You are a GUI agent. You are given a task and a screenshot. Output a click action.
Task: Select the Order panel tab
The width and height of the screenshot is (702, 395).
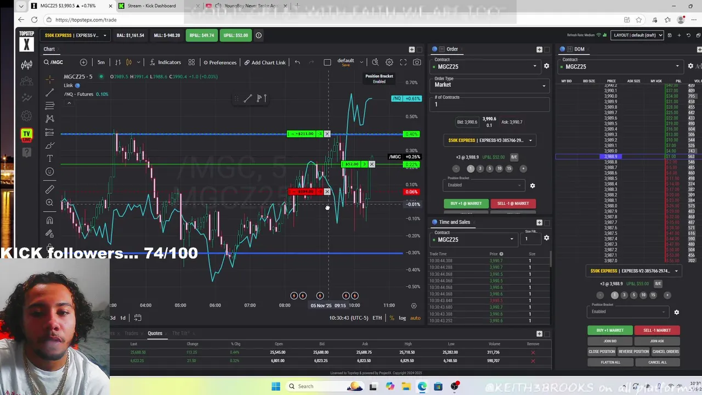(x=452, y=49)
